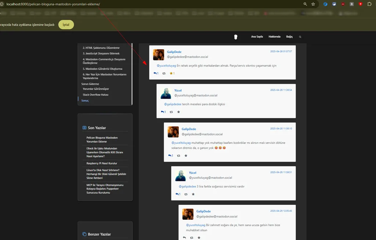Open the browser Extensions puzzle icon
Image resolution: width=376 pixels, height=240 pixels.
pyautogui.click(x=369, y=4)
